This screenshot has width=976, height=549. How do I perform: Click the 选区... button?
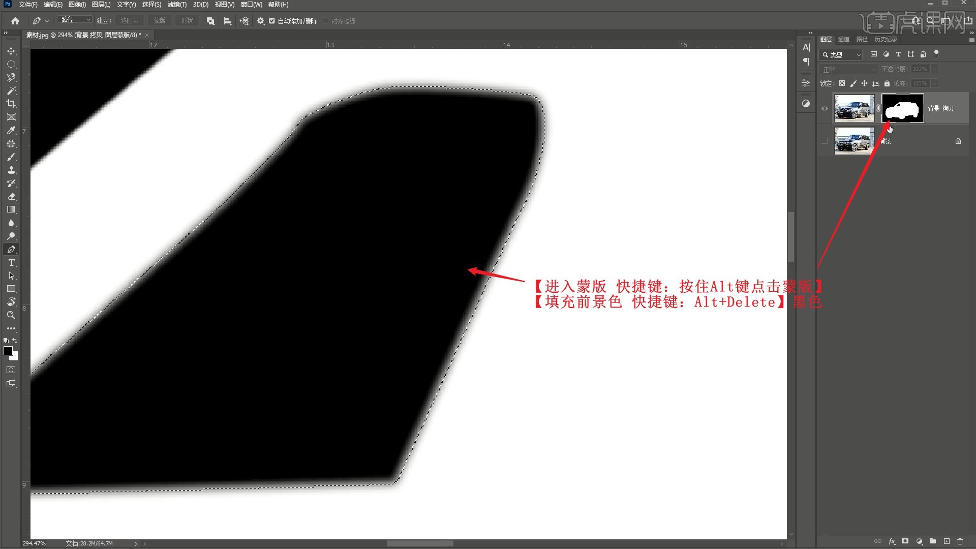click(x=129, y=21)
